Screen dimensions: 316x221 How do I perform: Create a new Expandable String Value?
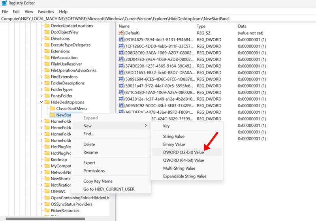click(187, 176)
